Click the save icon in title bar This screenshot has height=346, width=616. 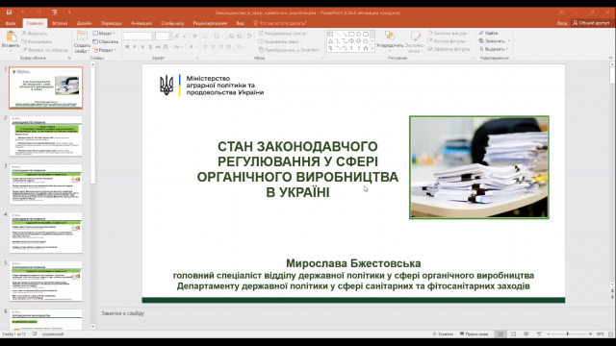(9, 12)
